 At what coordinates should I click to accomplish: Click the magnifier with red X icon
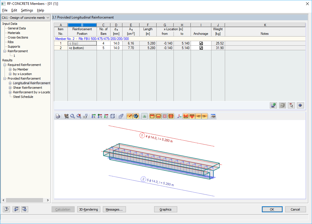pos(79,116)
